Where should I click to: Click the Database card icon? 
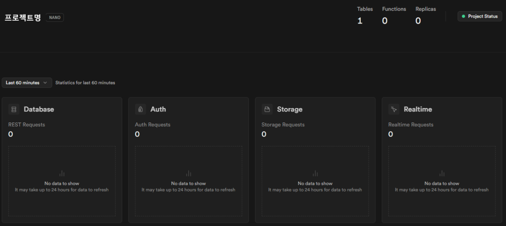[14, 109]
